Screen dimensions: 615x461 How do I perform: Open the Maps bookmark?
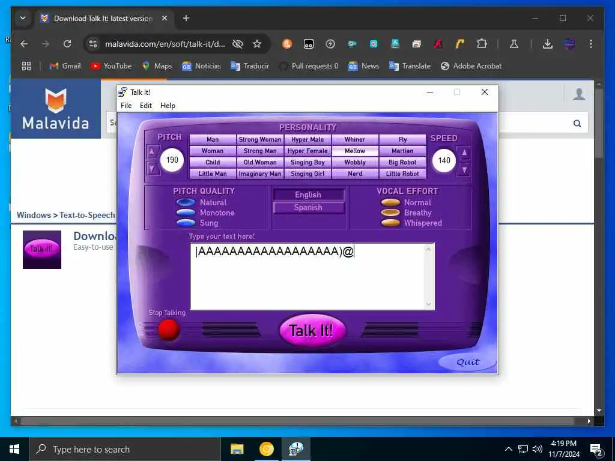tap(157, 66)
